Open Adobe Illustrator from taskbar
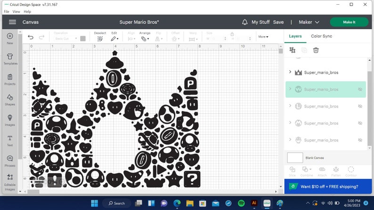The height and width of the screenshot is (210, 374). 254,203
